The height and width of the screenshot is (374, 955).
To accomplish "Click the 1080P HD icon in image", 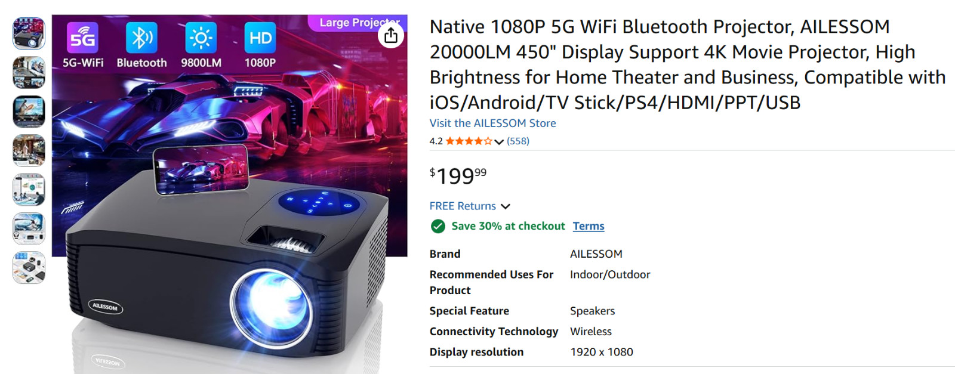I will (260, 38).
